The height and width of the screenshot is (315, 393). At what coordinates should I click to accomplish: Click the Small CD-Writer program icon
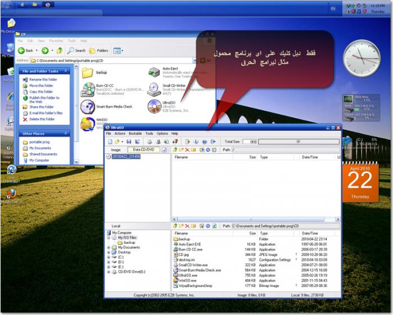[154, 89]
